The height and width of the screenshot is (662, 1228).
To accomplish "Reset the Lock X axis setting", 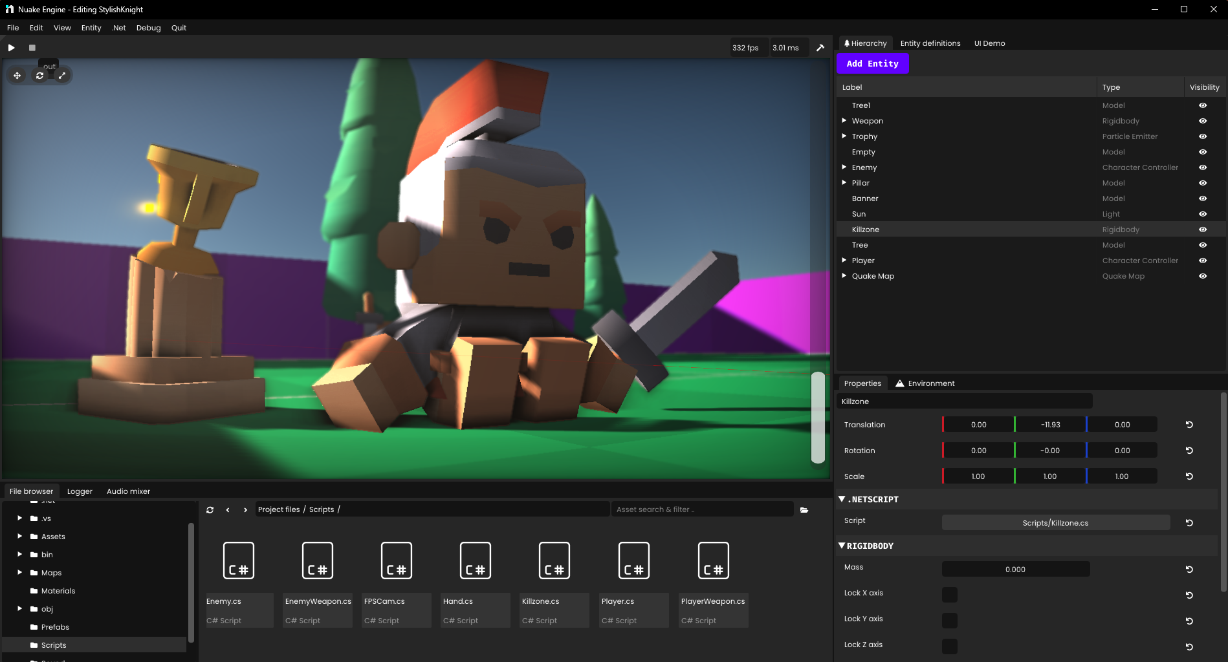I will tap(1189, 595).
